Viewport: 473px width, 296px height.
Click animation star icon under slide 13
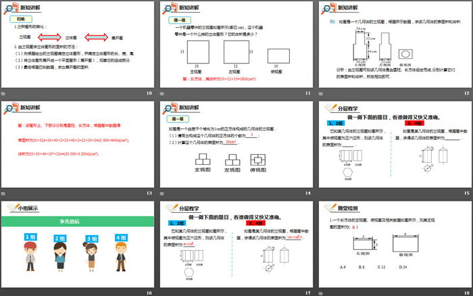pos(3,193)
